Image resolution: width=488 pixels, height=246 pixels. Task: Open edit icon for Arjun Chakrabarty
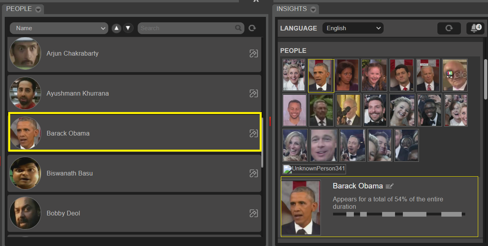[x=254, y=54]
